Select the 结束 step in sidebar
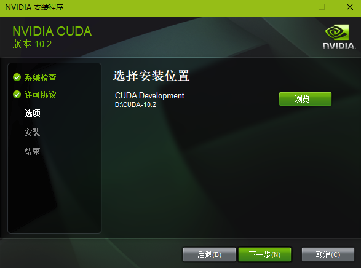The height and width of the screenshot is (268, 361). point(32,151)
